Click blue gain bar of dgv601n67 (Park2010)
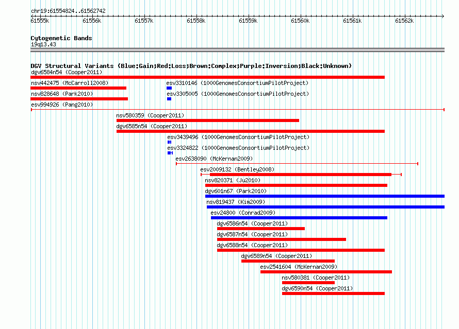459x329 pixels. point(325,196)
